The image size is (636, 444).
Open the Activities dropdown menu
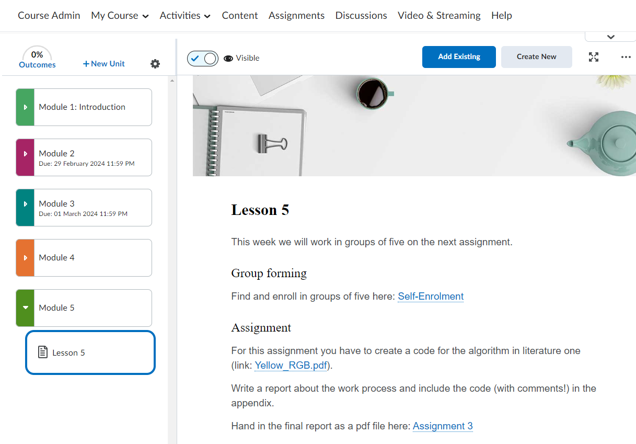pos(185,16)
